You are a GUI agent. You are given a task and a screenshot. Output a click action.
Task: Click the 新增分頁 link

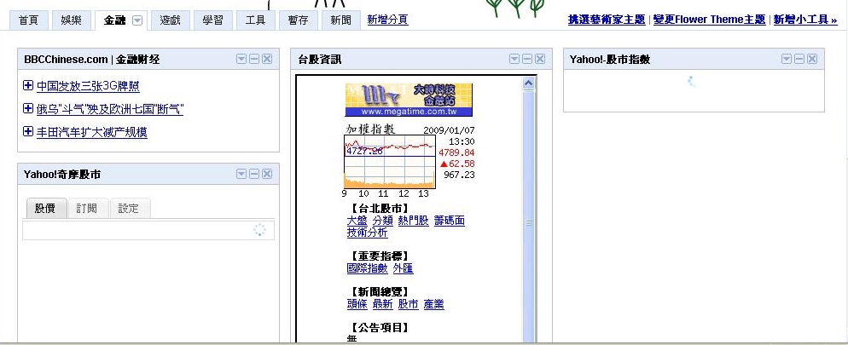388,20
